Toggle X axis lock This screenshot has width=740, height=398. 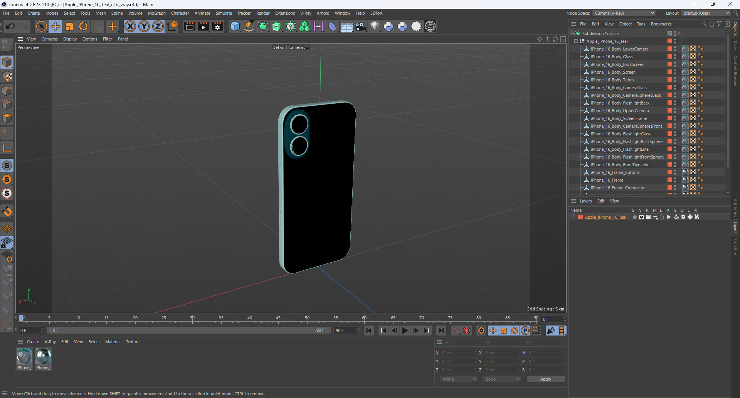click(x=130, y=26)
